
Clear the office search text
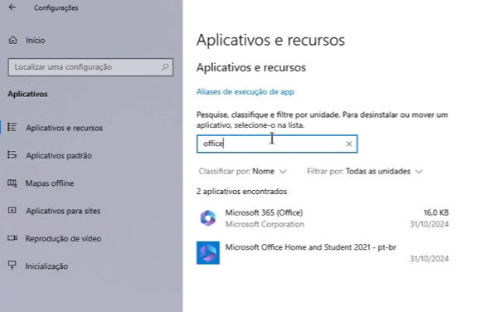pyautogui.click(x=349, y=144)
